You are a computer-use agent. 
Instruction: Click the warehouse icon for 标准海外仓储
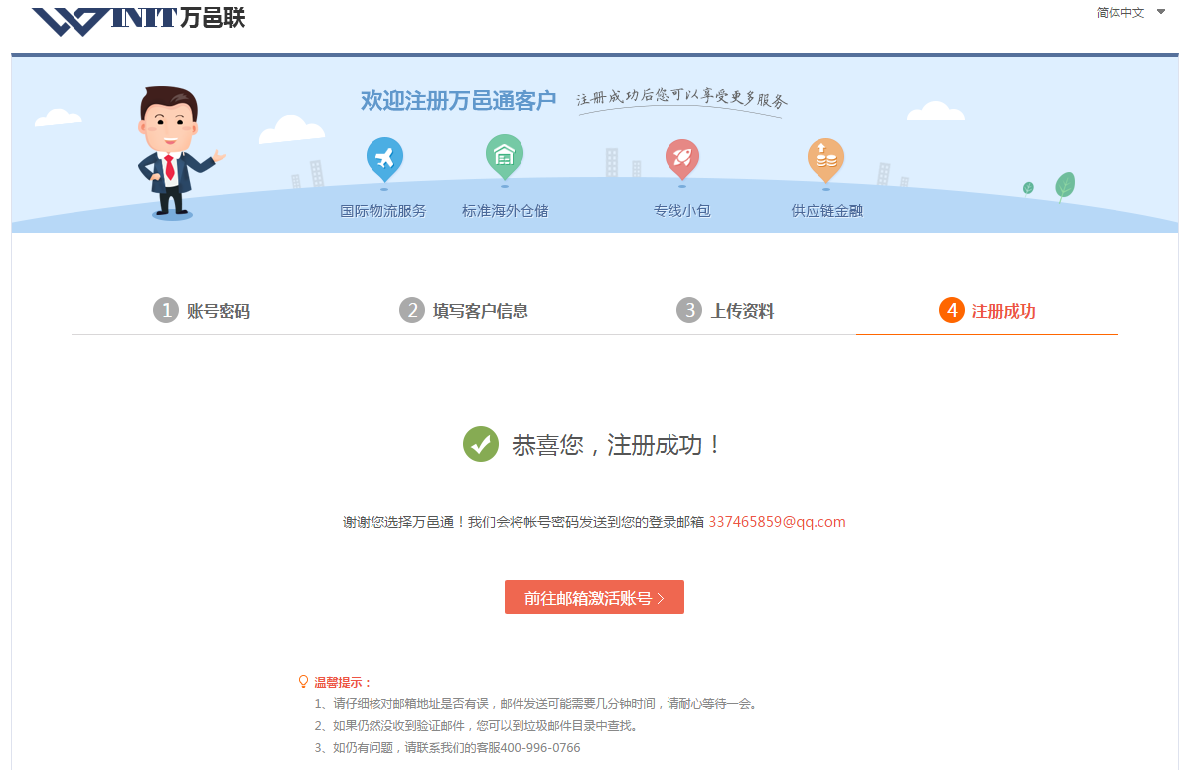pyautogui.click(x=504, y=157)
